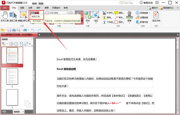Viewport: 180px width, 115px height.
Task: Select page 3 thumbnail
Action: pos(12,97)
